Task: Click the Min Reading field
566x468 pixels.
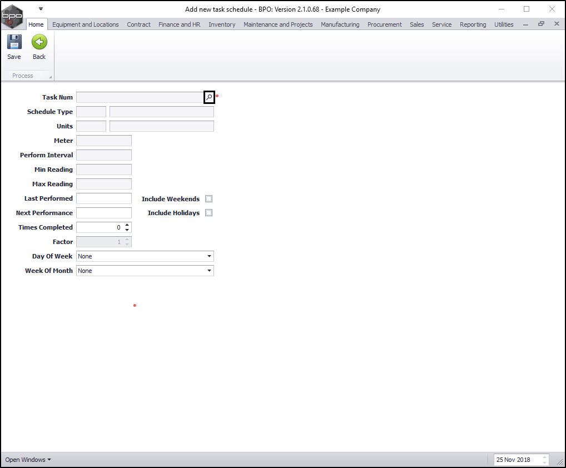Action: (104, 170)
